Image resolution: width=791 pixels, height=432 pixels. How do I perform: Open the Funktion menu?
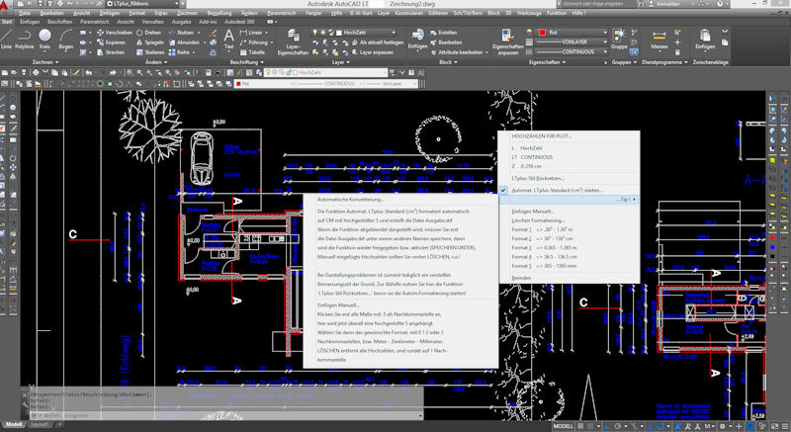[x=557, y=13]
